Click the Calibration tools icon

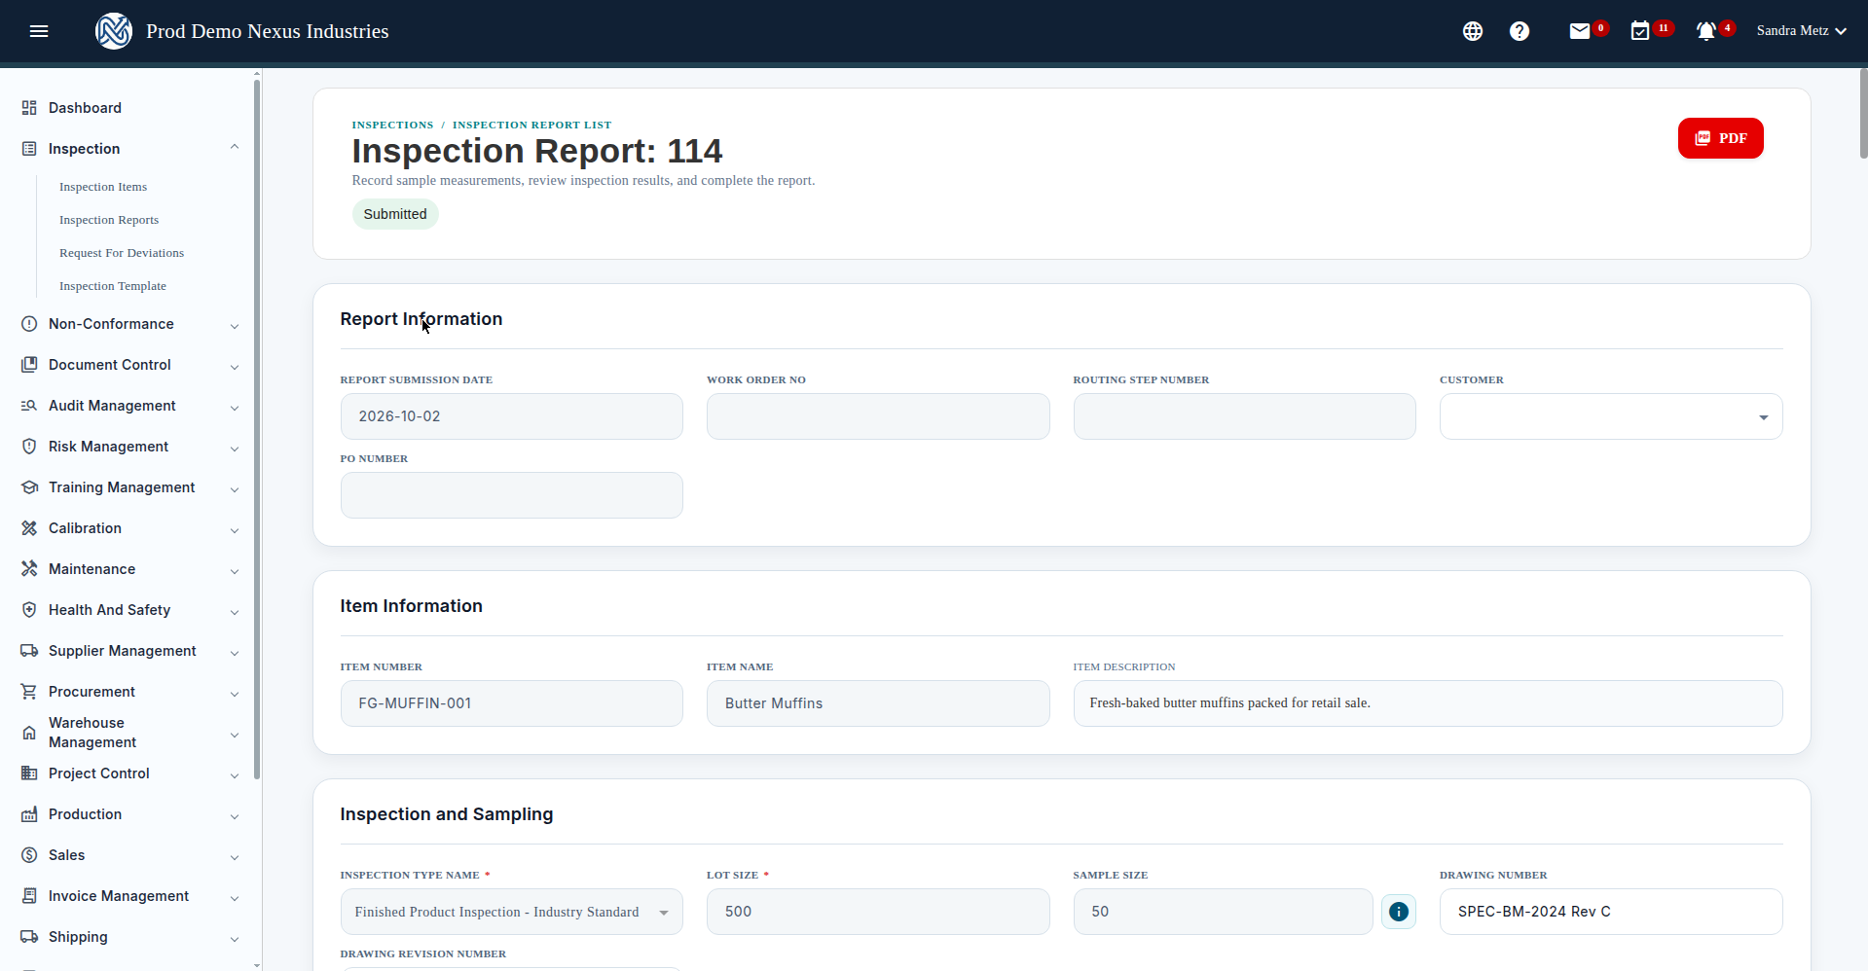click(29, 528)
